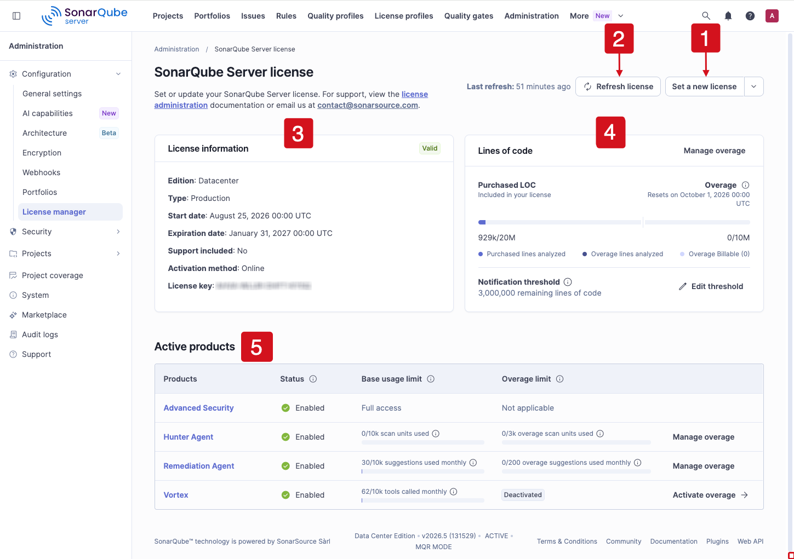Click the info icon next to Overage
Image resolution: width=794 pixels, height=559 pixels.
745,185
